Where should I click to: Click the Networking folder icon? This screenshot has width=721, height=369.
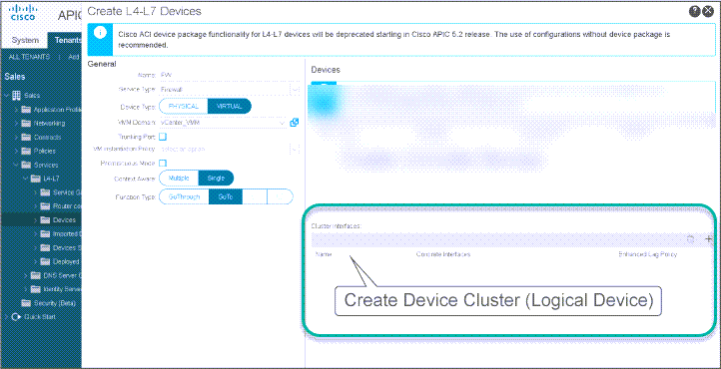click(x=27, y=123)
